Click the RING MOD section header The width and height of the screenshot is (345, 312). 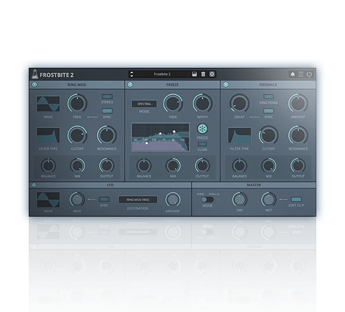[77, 84]
